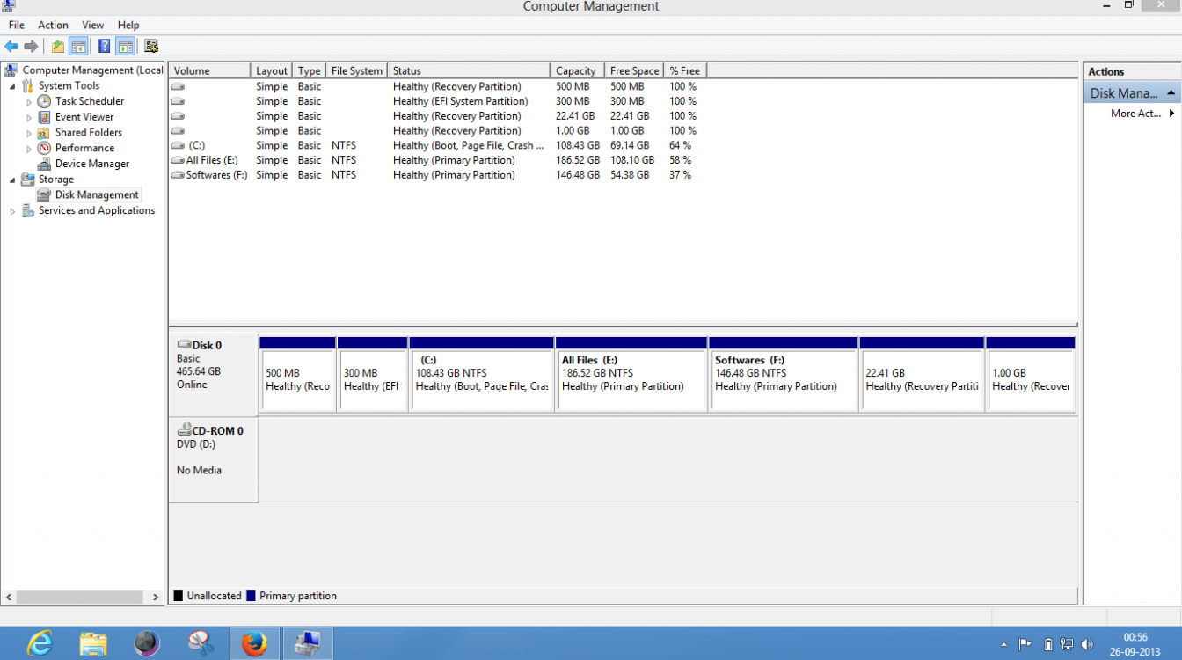Click the System Tools wrench icon

coord(28,85)
